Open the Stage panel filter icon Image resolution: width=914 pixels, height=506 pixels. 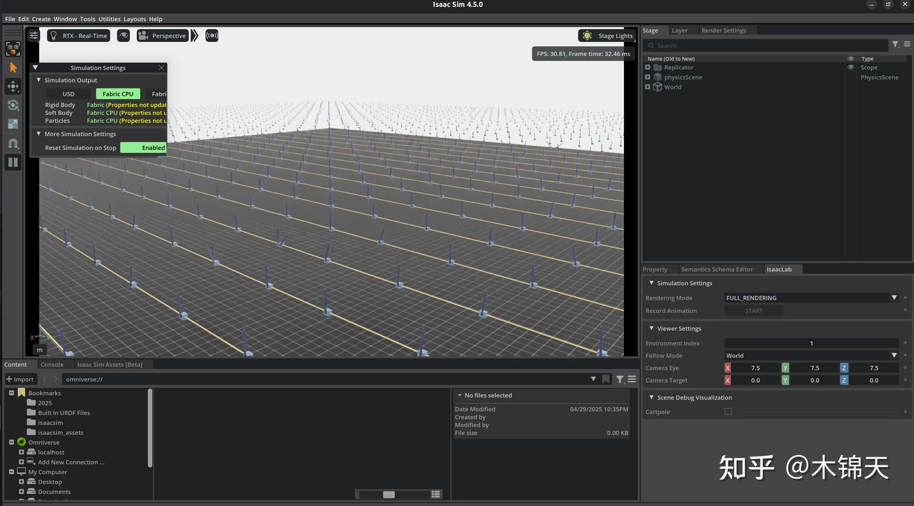(895, 44)
